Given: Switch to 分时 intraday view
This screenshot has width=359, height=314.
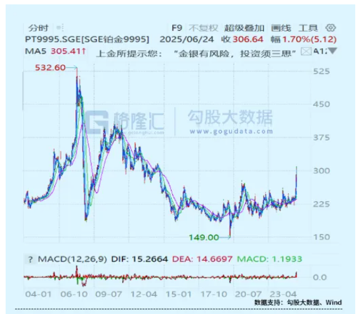Looking at the screenshot, I should [38, 28].
